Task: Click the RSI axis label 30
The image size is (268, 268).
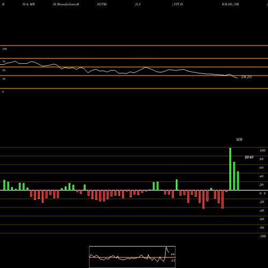Action: (x=4, y=79)
